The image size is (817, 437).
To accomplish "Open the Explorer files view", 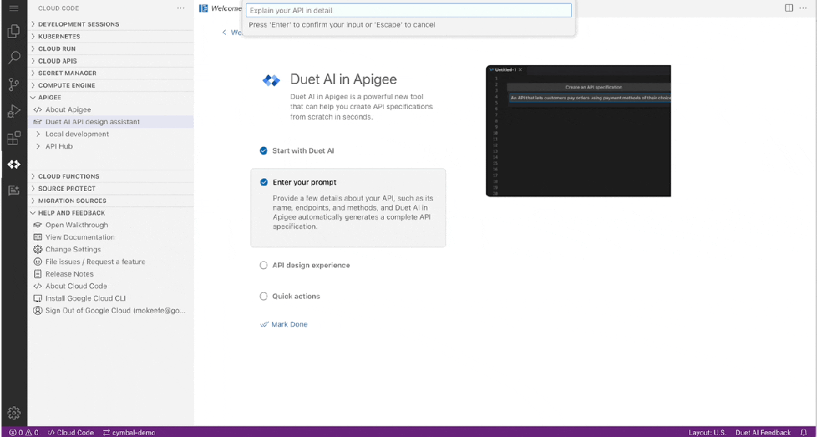I will (14, 31).
